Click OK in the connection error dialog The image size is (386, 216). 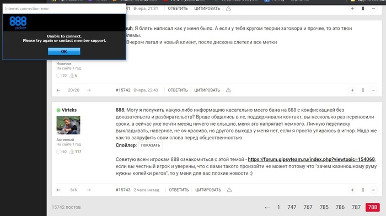tap(64, 51)
